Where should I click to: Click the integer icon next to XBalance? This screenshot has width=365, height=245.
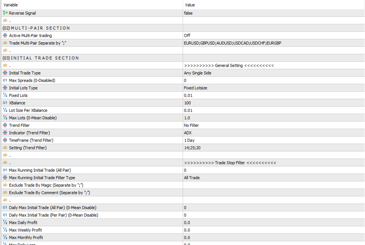pos(5,103)
